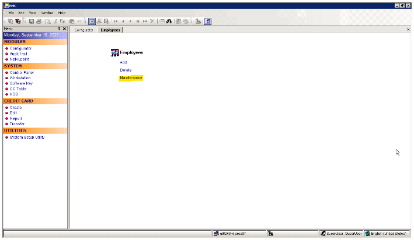
Task: Click the UTILITIES section header
Action: (x=35, y=130)
